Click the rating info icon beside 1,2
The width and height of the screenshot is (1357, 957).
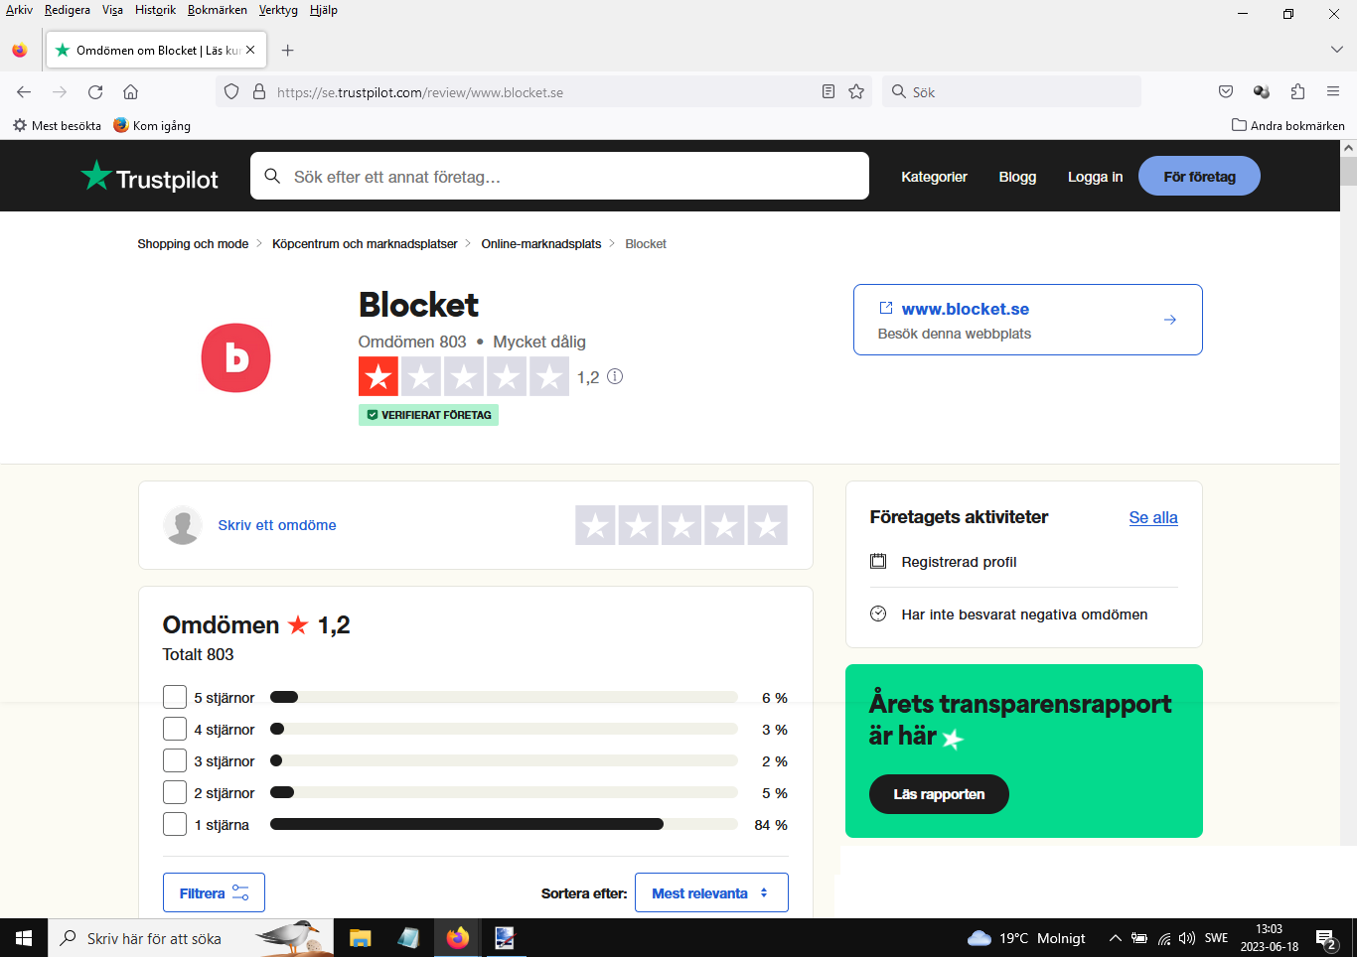(x=615, y=376)
